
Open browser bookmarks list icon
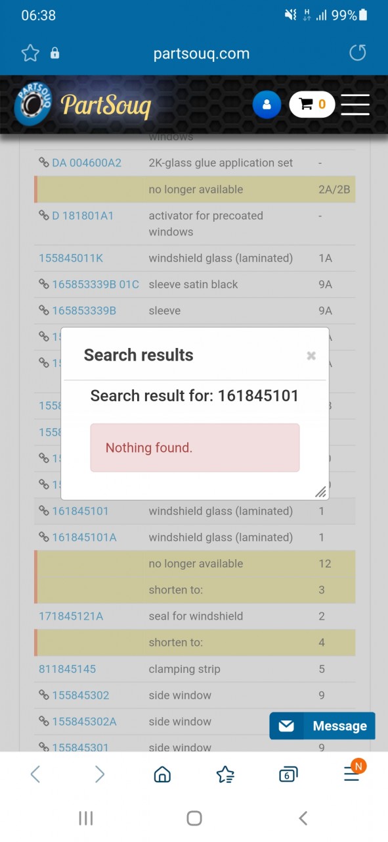point(225,775)
